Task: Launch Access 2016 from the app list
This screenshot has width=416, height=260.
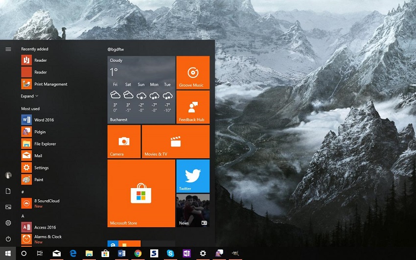Action: (x=45, y=227)
